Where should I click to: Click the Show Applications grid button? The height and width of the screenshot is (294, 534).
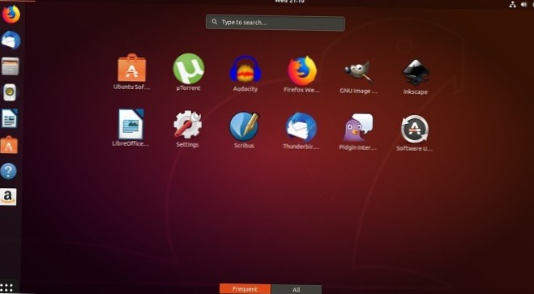6,288
